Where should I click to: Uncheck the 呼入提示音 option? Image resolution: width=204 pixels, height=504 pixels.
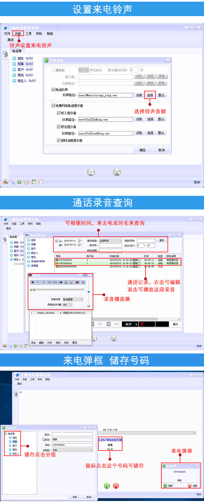pyautogui.click(x=59, y=113)
